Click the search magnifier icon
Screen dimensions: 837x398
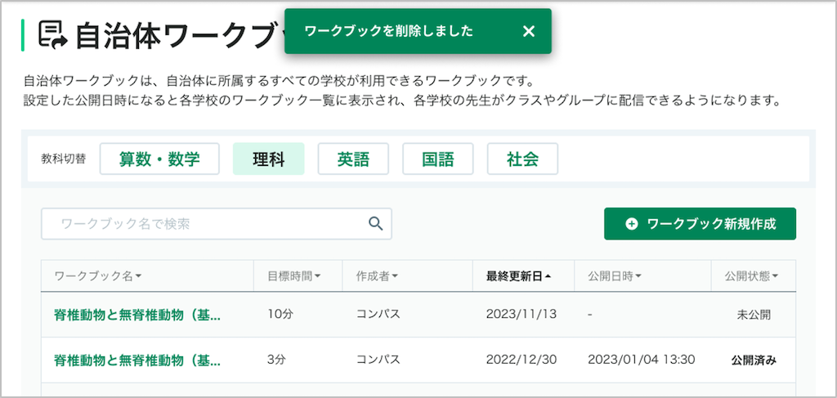tap(376, 224)
